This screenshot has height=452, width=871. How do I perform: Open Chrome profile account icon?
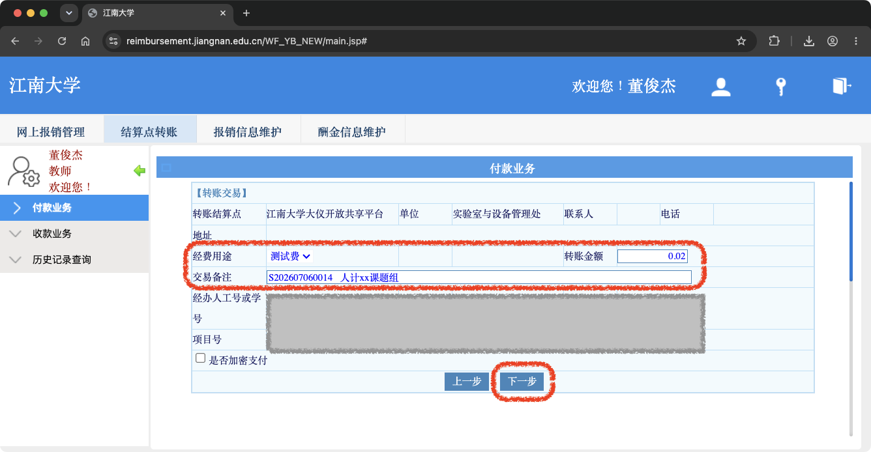point(833,41)
